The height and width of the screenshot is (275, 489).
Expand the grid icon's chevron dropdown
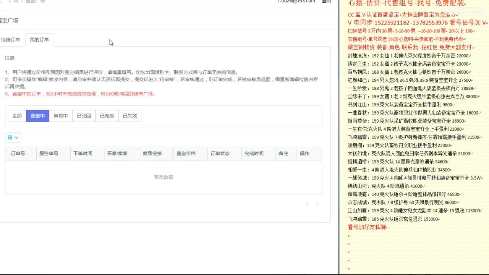coord(16,137)
